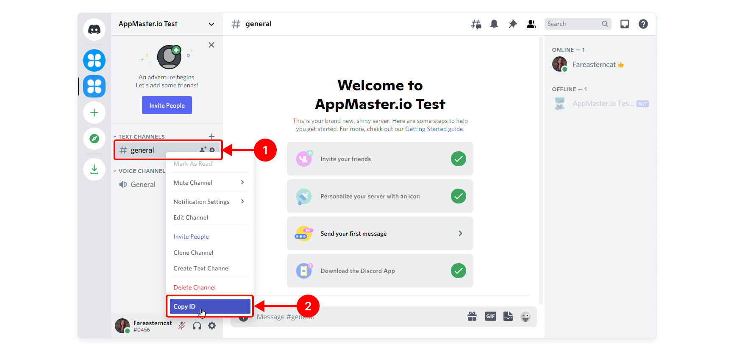Collapse VOICE CHANNELS category
Screen dimensions: 734x351
click(139, 171)
